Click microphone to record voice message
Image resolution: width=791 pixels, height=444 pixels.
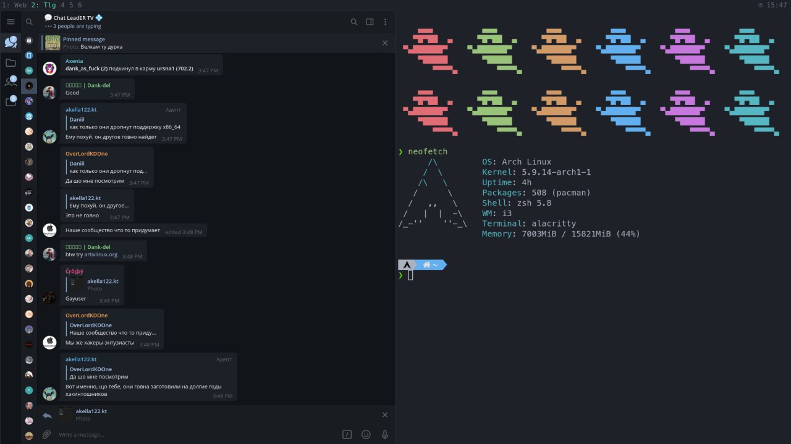385,435
